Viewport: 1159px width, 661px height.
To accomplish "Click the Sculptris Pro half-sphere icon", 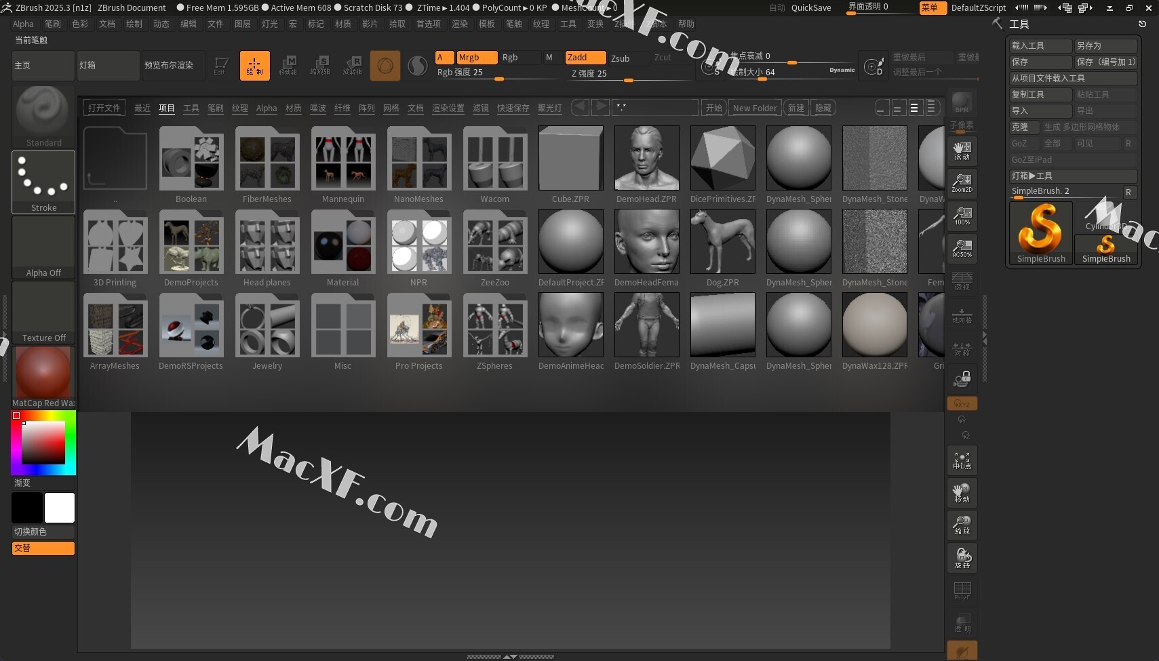I will [x=418, y=66].
